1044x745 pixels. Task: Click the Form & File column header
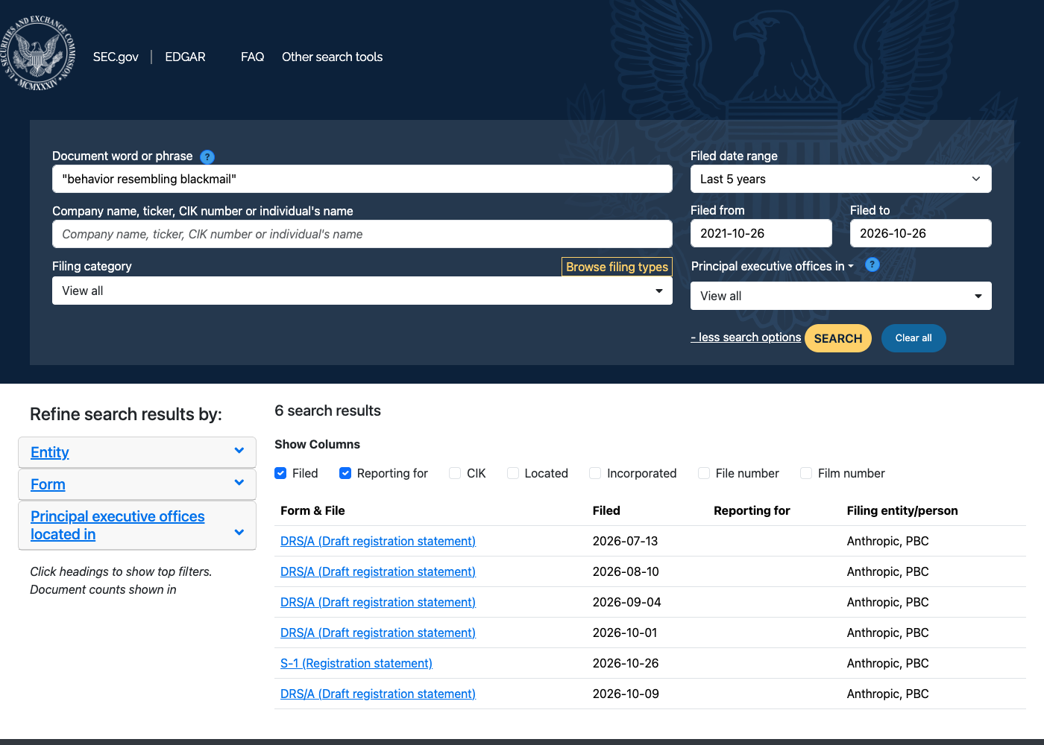(312, 510)
